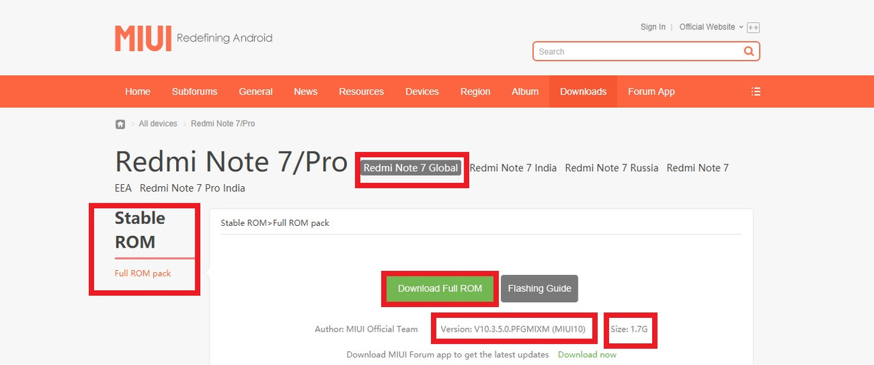Open the list menu icon in navbar

coord(755,91)
